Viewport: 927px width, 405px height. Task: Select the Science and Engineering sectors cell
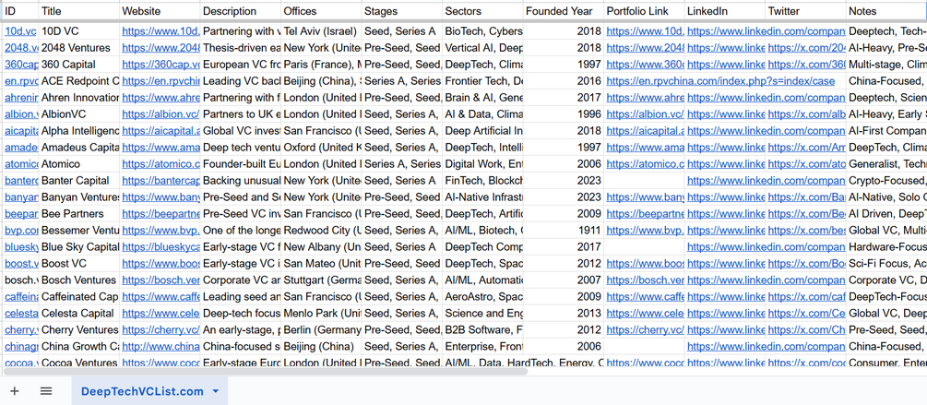pyautogui.click(x=483, y=313)
